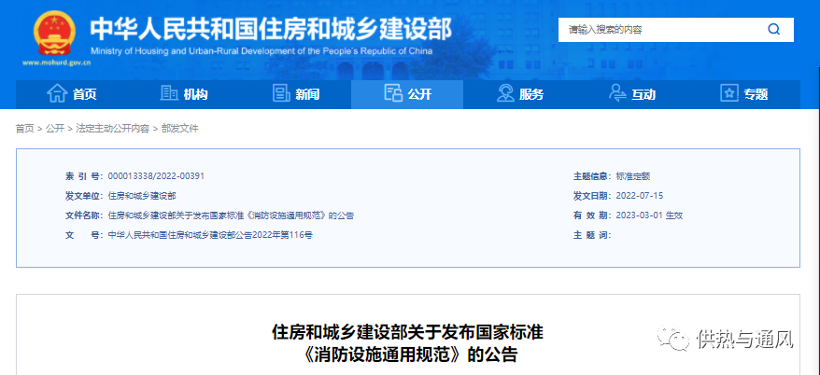This screenshot has height=375, width=820.
Task: Click the English ministry name subtitle
Action: tap(262, 51)
